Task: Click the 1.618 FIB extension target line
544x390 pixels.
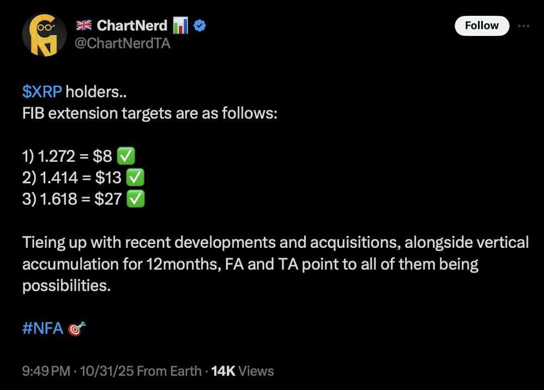Action: tap(71, 199)
